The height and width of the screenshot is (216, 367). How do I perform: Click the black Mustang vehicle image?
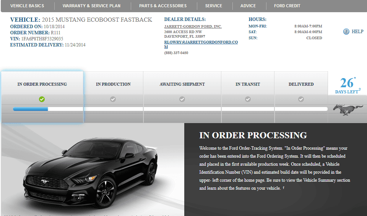[x=90, y=173]
